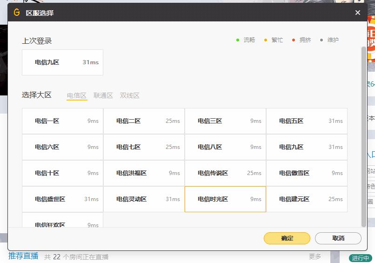The width and height of the screenshot is (375, 263).
Task: Click the gray 维护 status legend
Action: pos(329,40)
